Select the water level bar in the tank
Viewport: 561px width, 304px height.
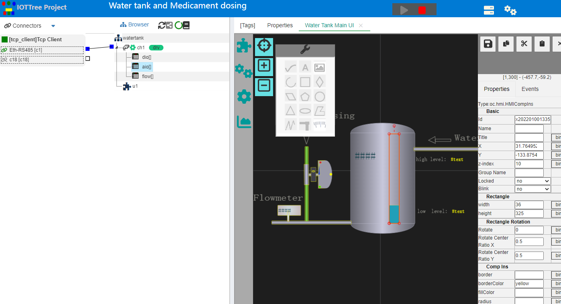(x=394, y=178)
